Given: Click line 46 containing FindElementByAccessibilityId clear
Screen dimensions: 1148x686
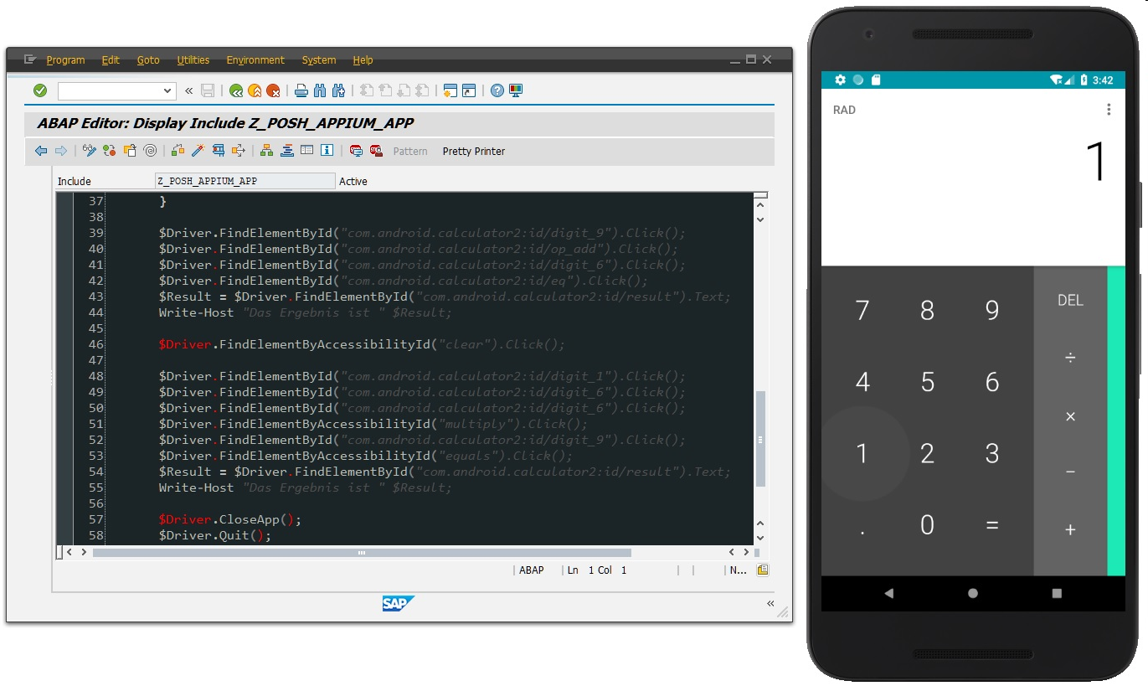Looking at the screenshot, I should [362, 344].
